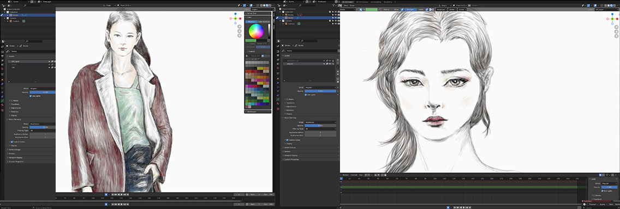This screenshot has width=620, height=209.
Task: Add a new layer with plus icon, right panel
Action: pos(338,60)
